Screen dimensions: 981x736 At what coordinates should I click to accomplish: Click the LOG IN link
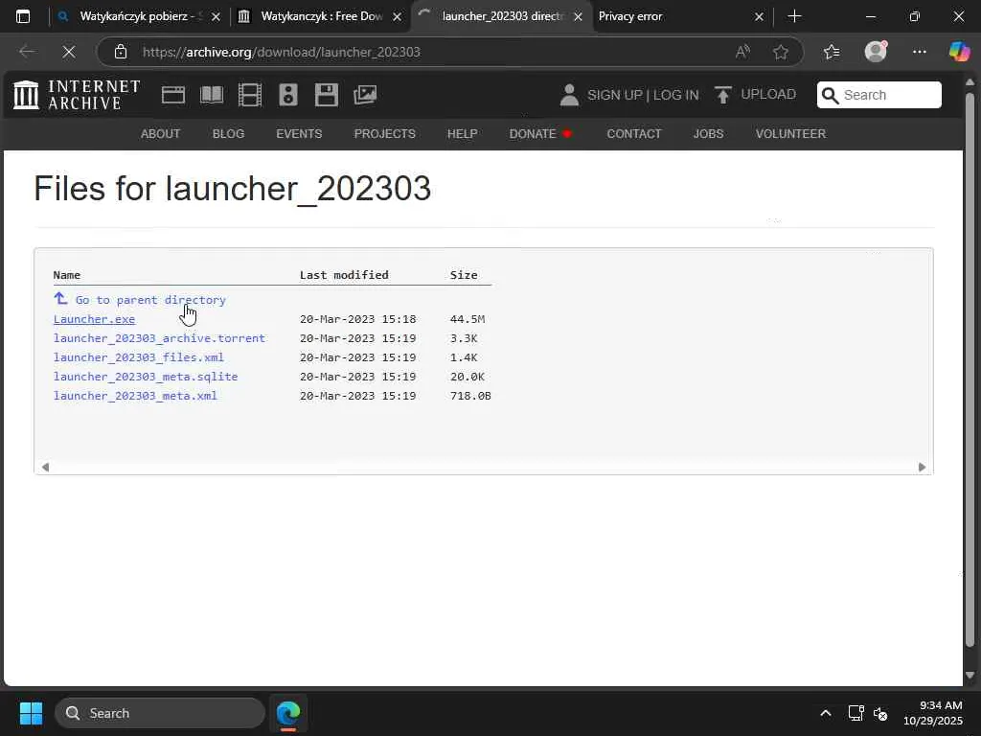[x=675, y=95]
